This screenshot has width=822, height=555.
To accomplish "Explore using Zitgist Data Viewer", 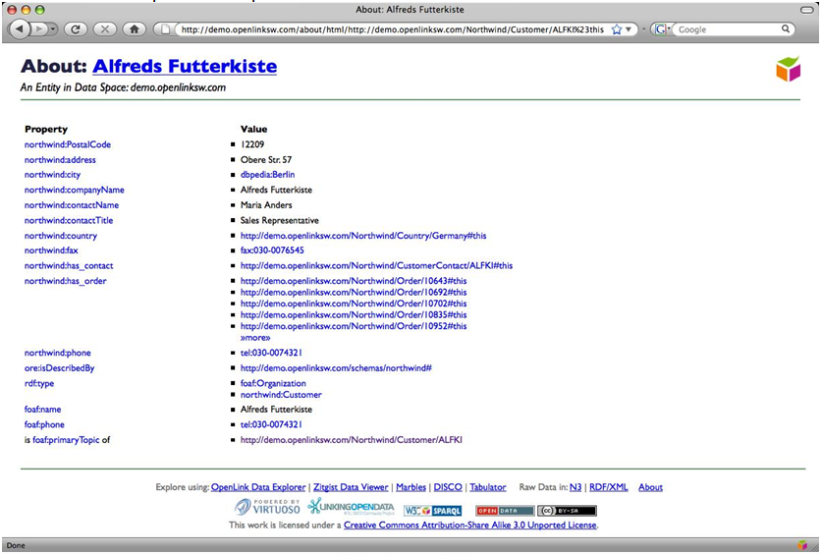I will (x=351, y=487).
